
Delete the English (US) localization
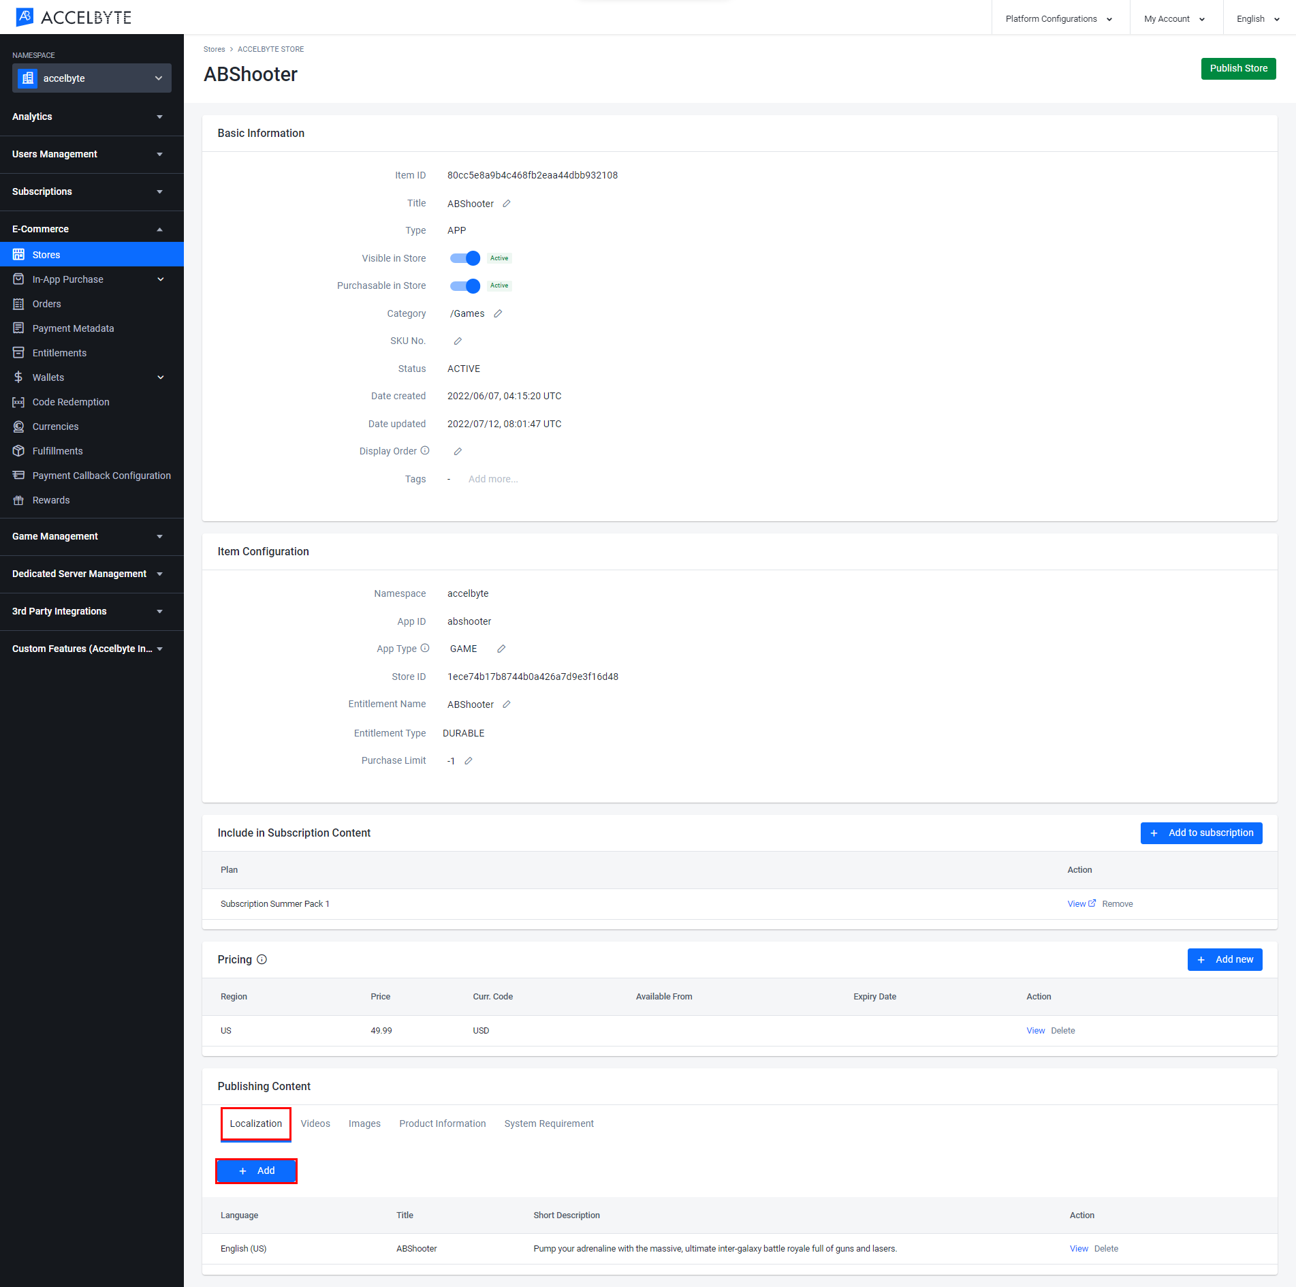pyautogui.click(x=1106, y=1248)
